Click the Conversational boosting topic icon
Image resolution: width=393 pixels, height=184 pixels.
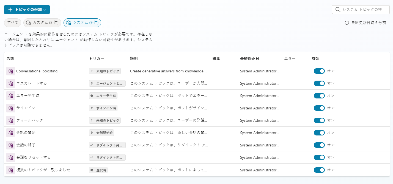pos(11,71)
